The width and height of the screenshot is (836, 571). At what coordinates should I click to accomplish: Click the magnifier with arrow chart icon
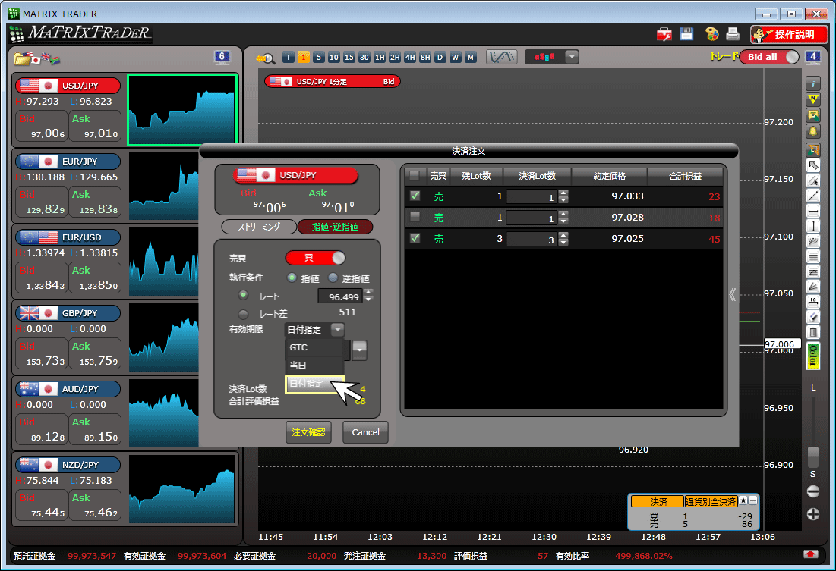(x=265, y=58)
